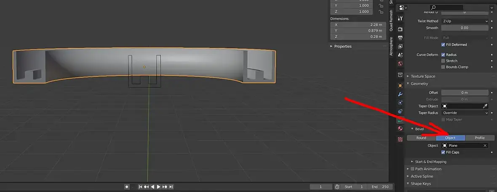Jump to the previous keyframe
The width and height of the screenshot is (497, 192).
pos(147,187)
